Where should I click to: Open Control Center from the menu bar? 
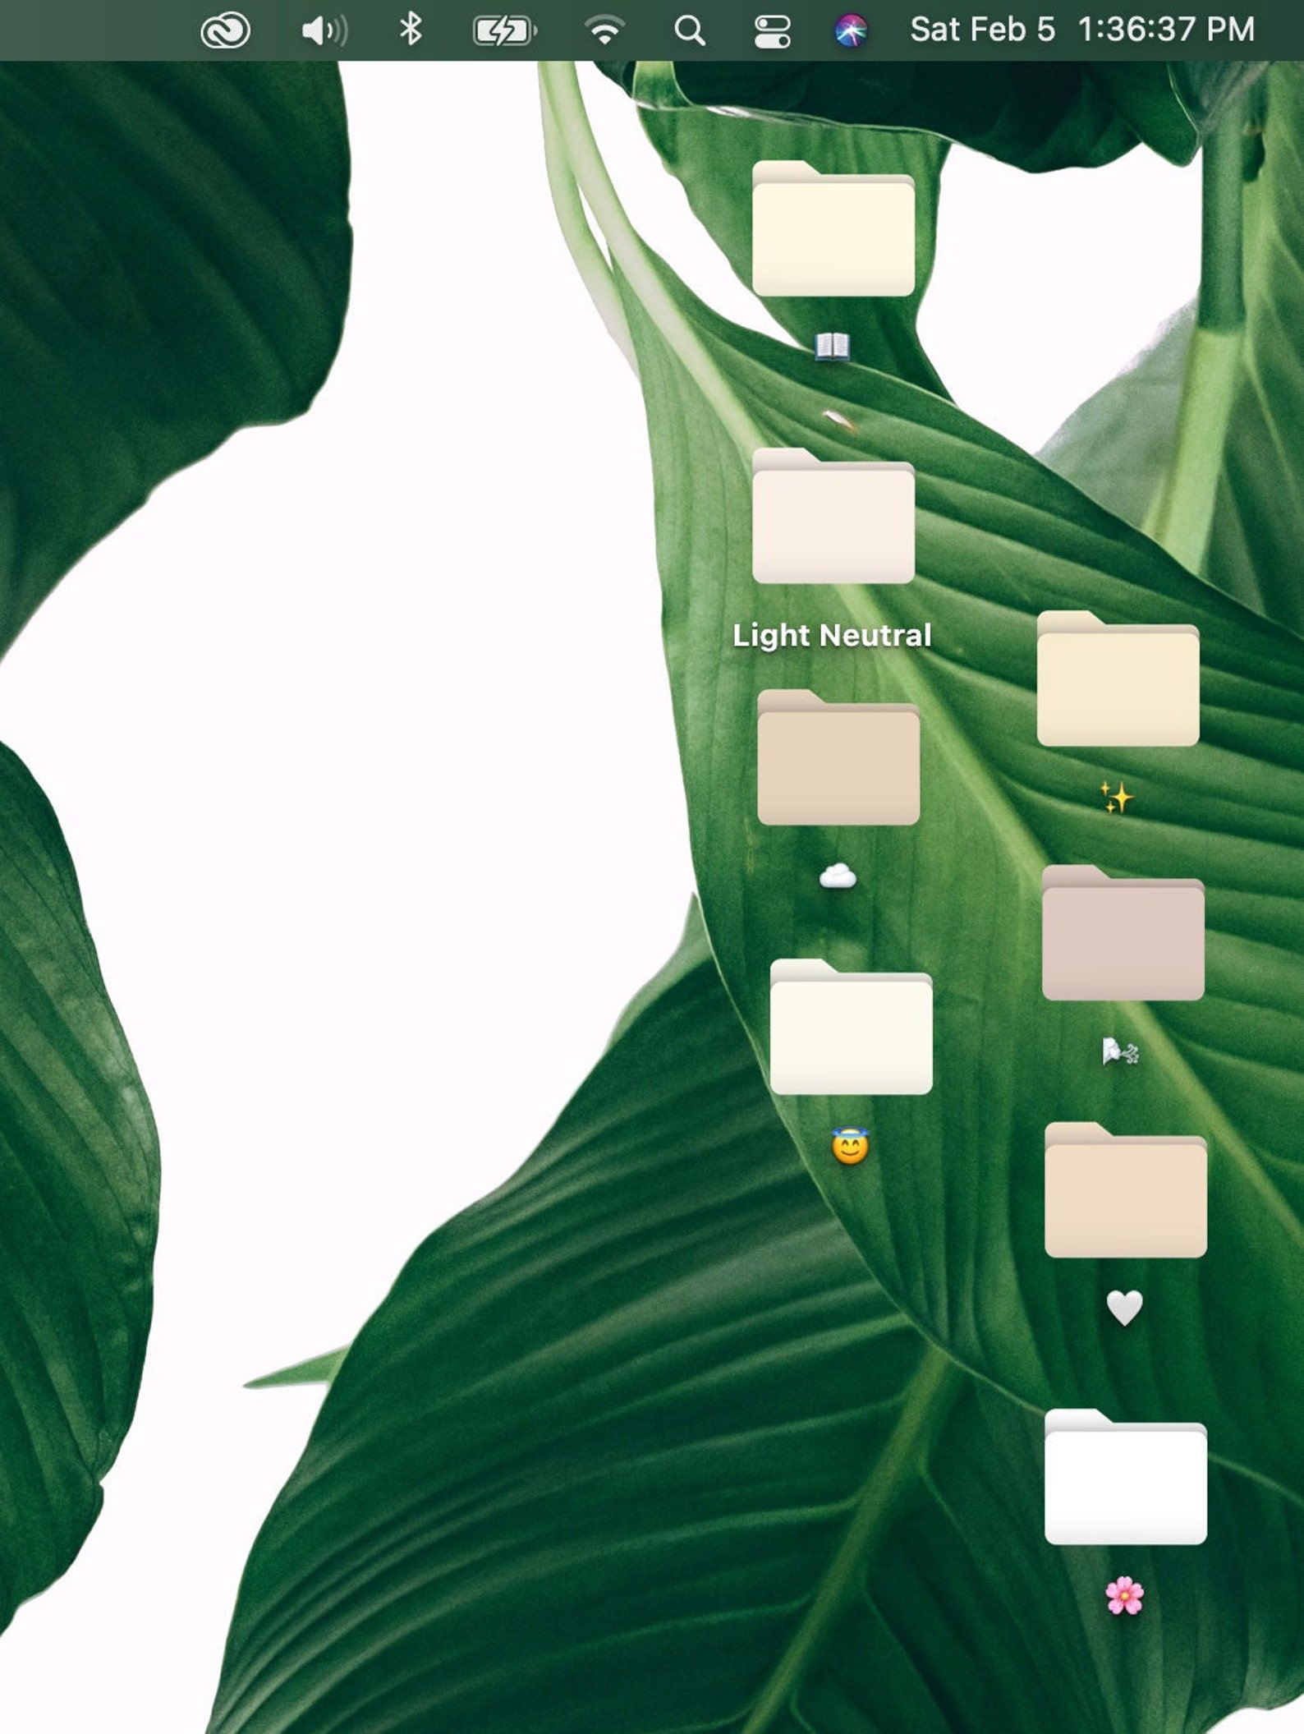[773, 31]
